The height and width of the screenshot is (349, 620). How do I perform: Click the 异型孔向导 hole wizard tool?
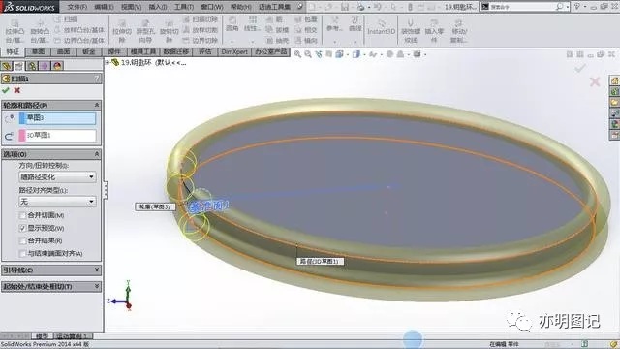[x=145, y=30]
